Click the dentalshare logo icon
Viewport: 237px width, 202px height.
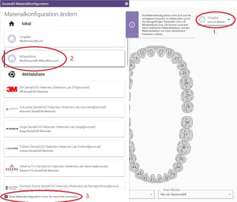tap(12, 74)
